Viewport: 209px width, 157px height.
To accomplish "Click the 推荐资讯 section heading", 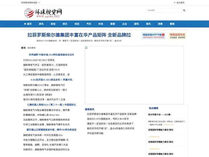I will (89, 109).
